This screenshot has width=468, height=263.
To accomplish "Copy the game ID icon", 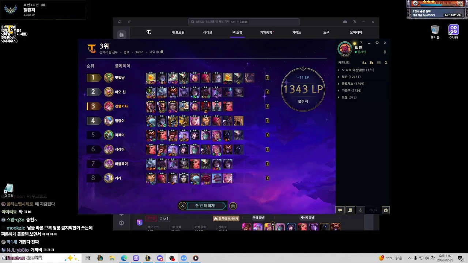I will tap(162, 52).
